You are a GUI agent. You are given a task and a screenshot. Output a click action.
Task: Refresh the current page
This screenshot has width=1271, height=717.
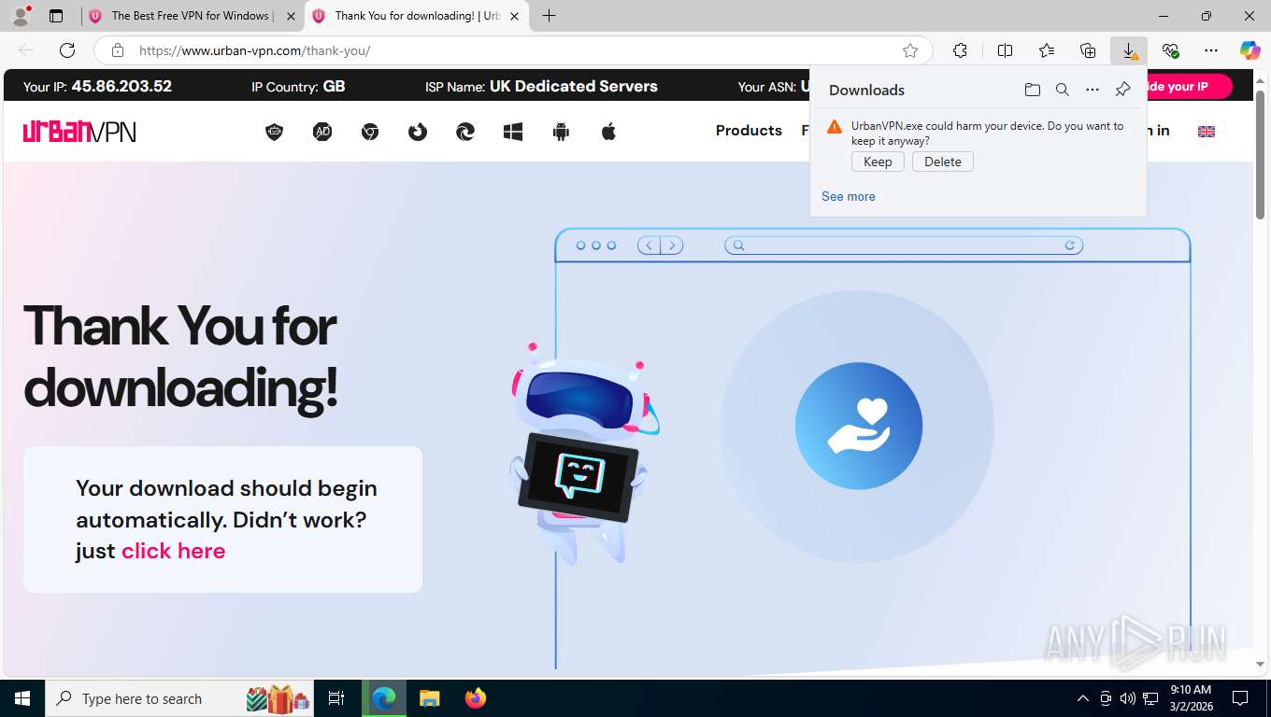[67, 50]
